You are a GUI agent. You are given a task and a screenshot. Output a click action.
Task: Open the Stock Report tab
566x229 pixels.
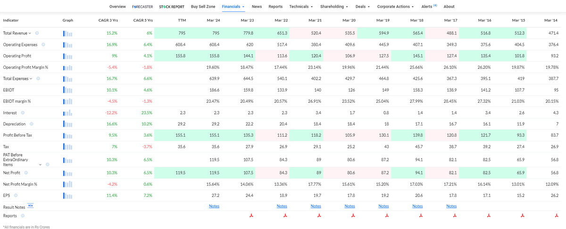[x=172, y=7]
